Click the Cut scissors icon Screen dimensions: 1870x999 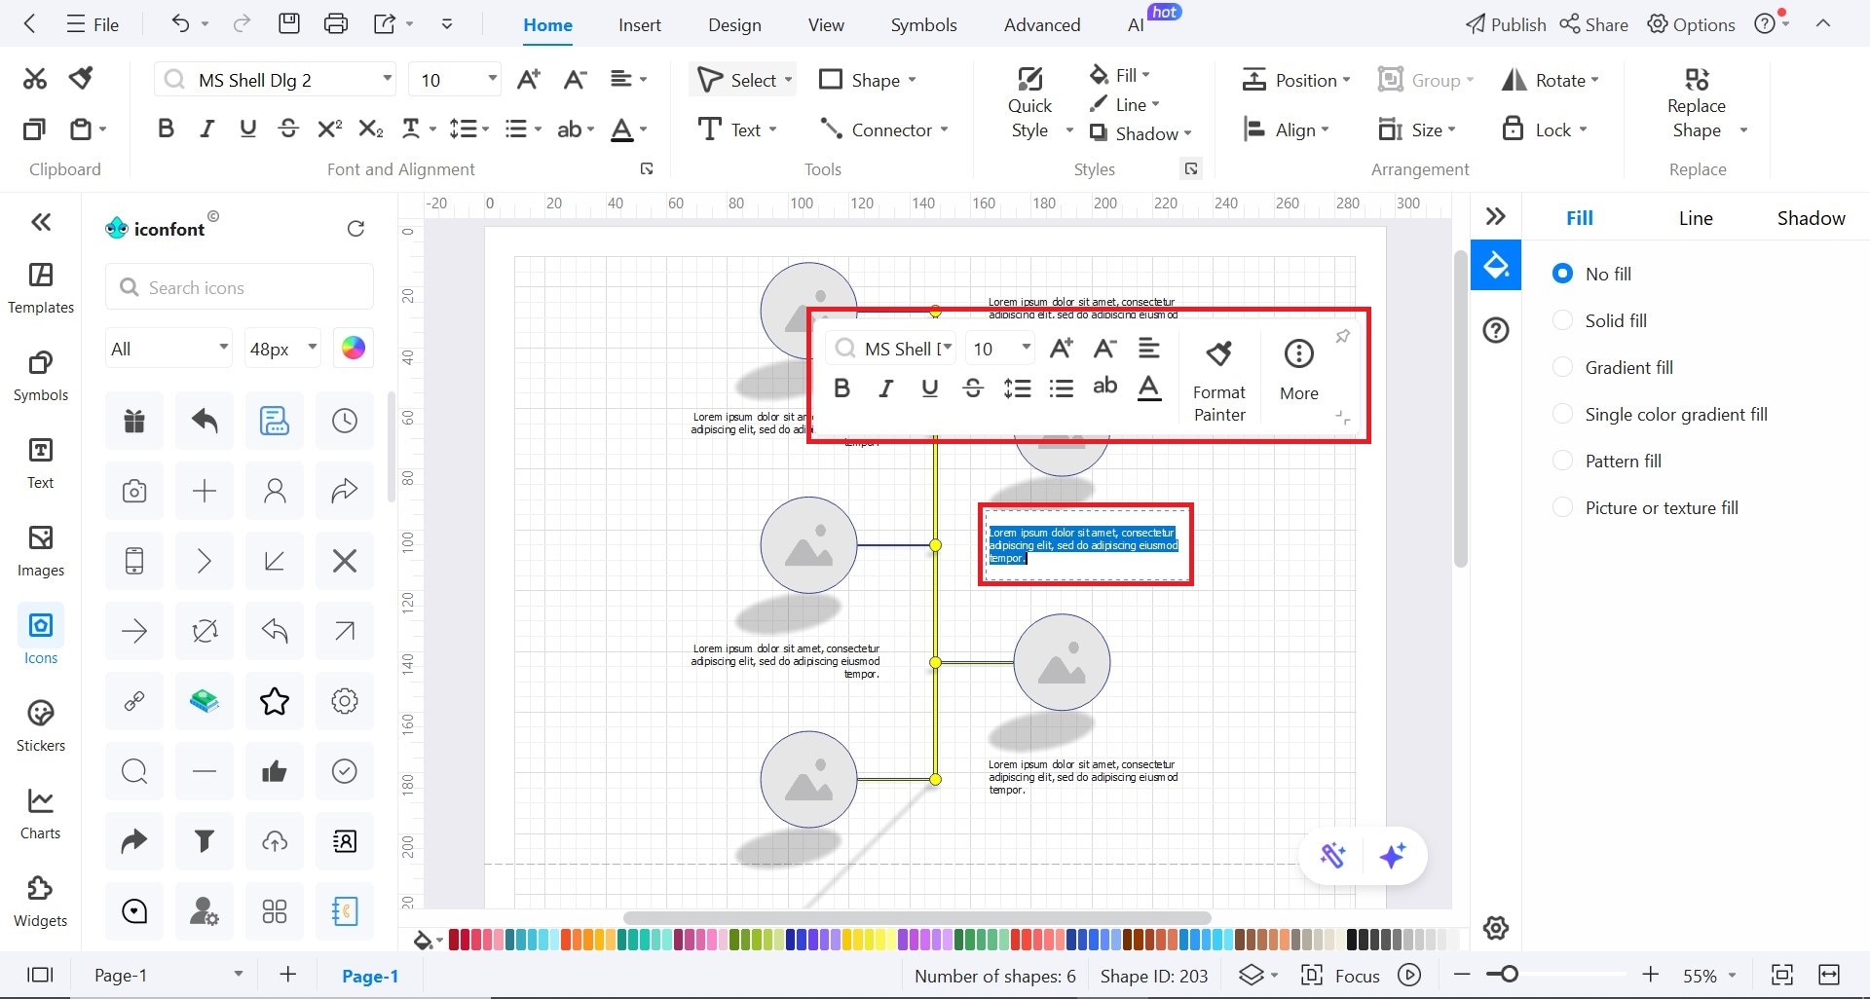[x=35, y=79]
